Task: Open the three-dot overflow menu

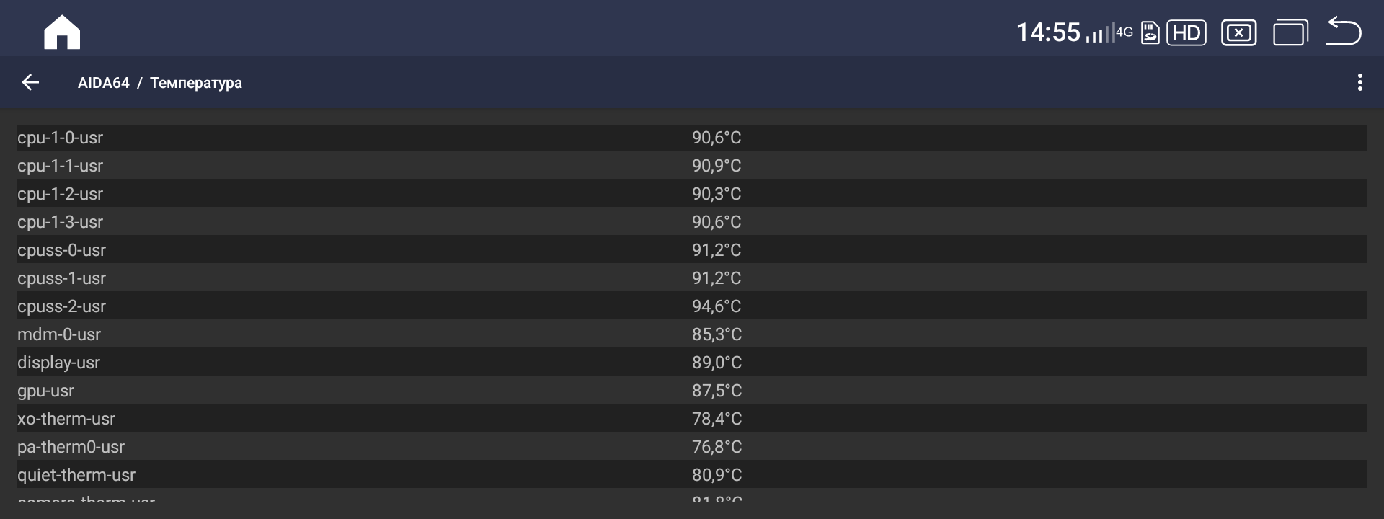Action: coord(1359,82)
